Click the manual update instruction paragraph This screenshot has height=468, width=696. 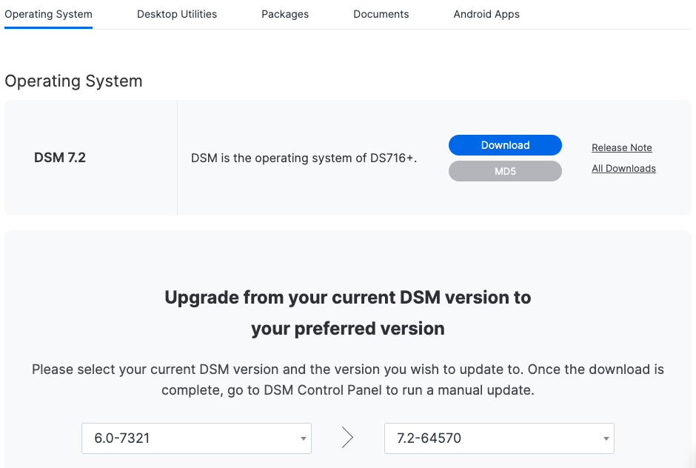point(348,380)
